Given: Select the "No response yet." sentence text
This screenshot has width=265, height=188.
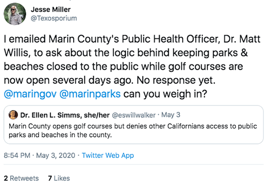Looking at the screenshot, I should click(x=176, y=80).
